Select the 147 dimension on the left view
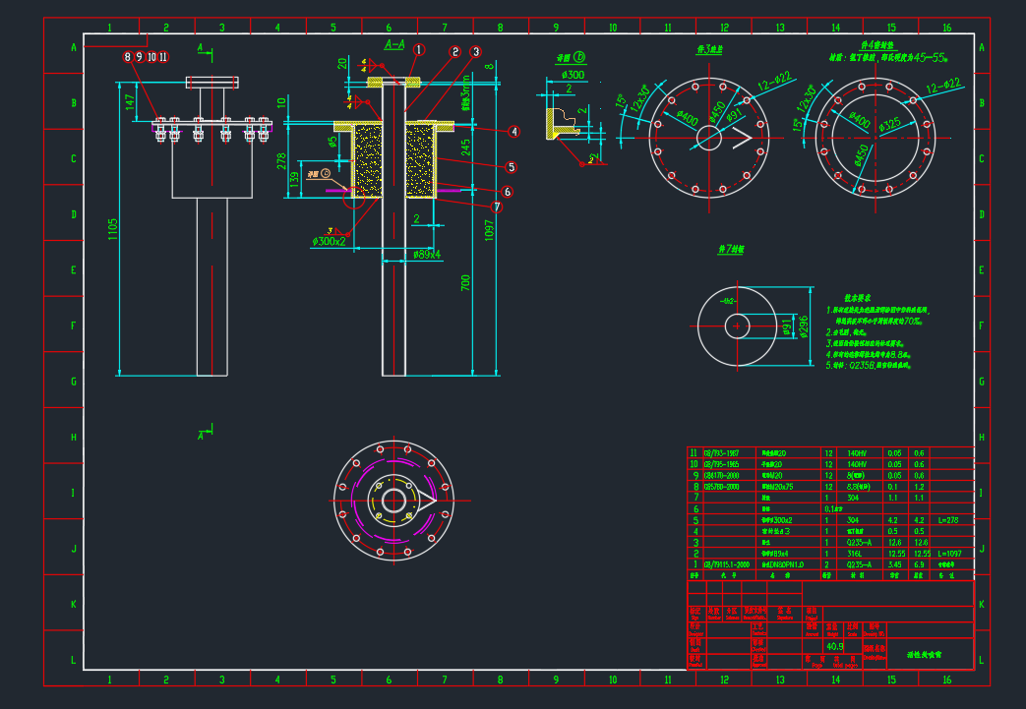 130,102
